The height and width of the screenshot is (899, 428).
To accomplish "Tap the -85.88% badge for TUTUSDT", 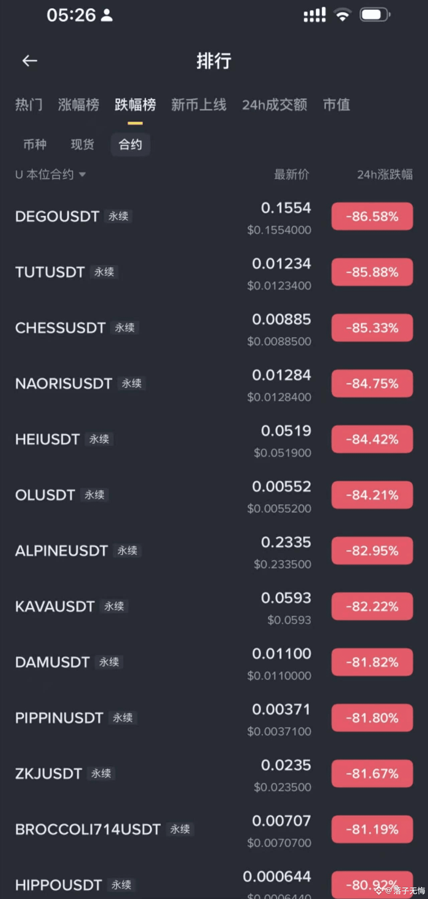I will [372, 272].
